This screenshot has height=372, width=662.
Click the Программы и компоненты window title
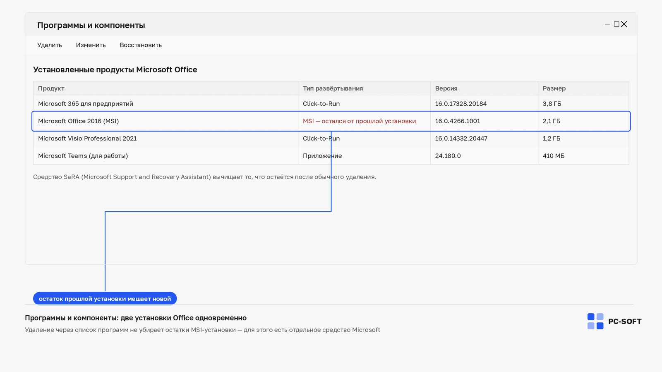point(91,25)
